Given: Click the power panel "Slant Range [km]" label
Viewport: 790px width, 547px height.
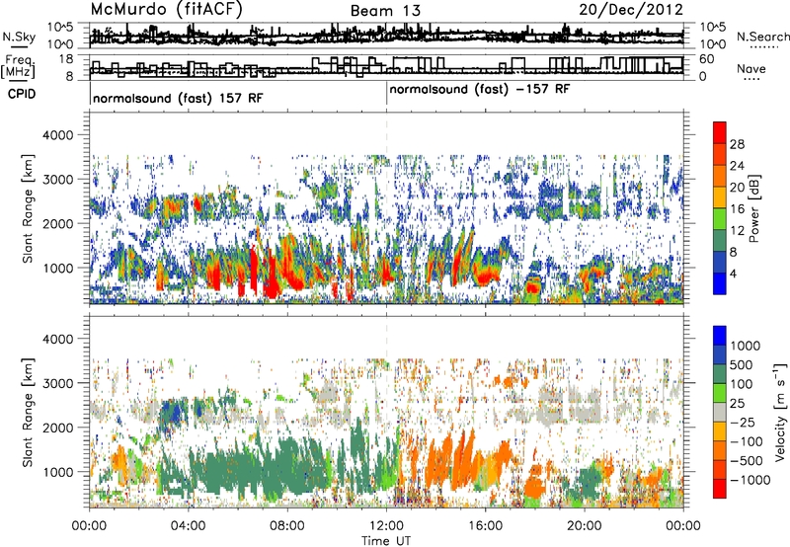Looking at the screenshot, I should pyautogui.click(x=28, y=208).
